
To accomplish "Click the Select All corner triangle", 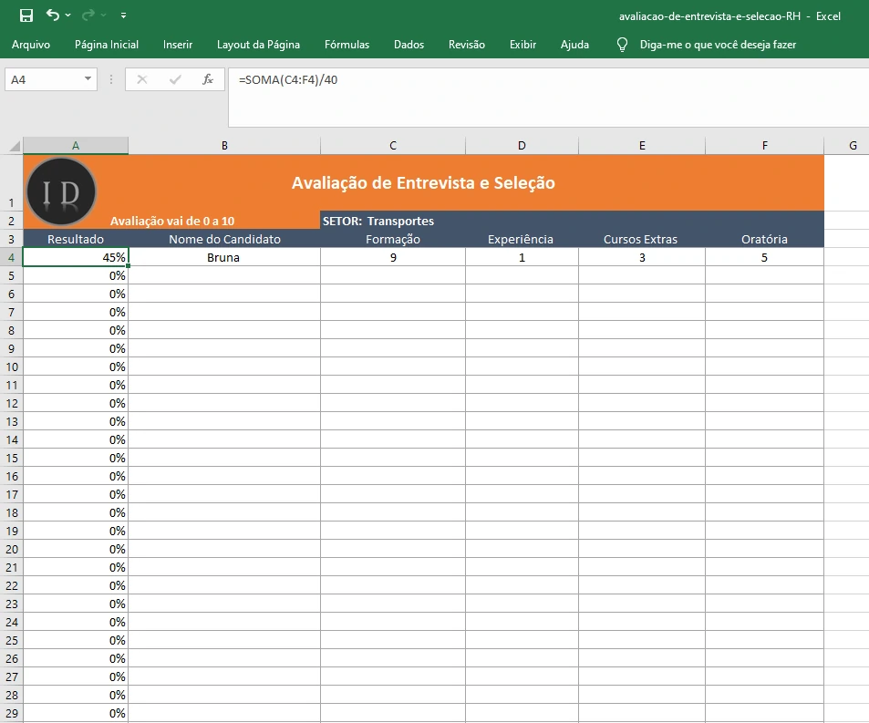I will tap(15, 146).
